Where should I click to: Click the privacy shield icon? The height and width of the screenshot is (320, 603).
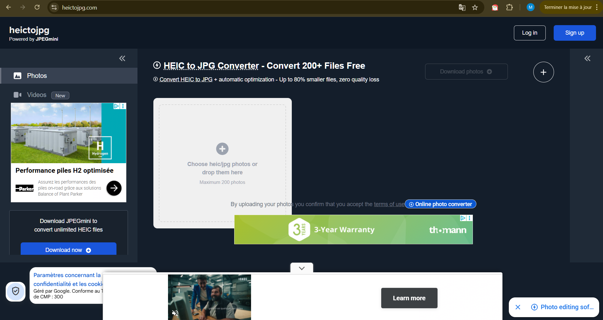[x=16, y=291]
